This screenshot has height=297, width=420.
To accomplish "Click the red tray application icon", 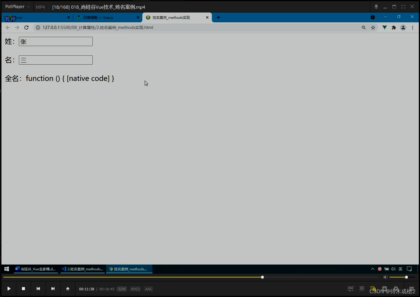I will [380, 269].
